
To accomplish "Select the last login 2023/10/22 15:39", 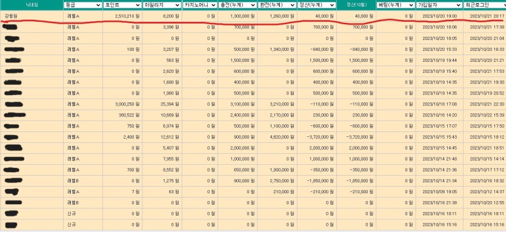I will point(487,115).
